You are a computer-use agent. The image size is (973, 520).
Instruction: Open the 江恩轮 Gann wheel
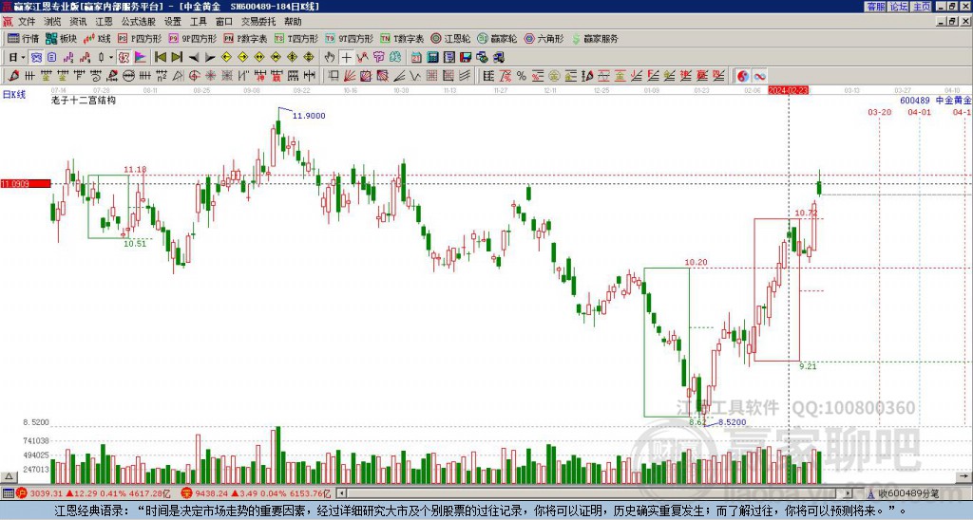450,38
